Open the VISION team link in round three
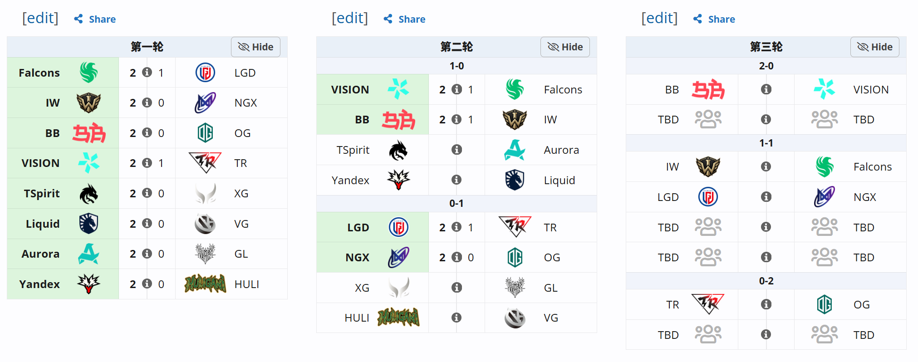Image resolution: width=918 pixels, height=362 pixels. [871, 90]
